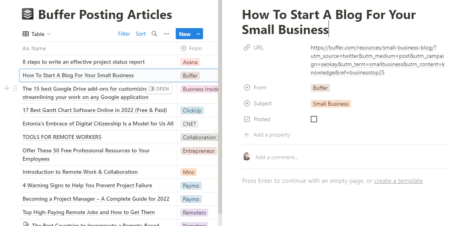Screen dimensions: 452x226
Task: Click the URL property label
Action: [x=258, y=47]
